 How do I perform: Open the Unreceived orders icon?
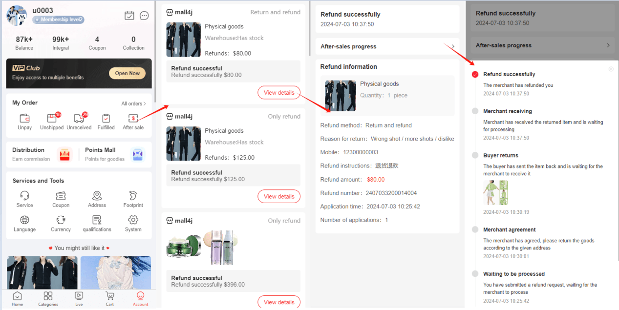point(79,118)
